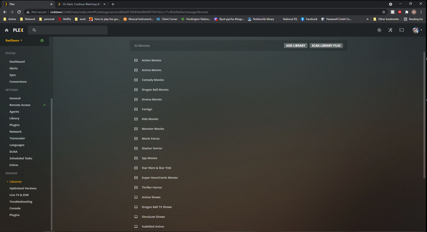Bookmark this page with star icon

pos(384,12)
